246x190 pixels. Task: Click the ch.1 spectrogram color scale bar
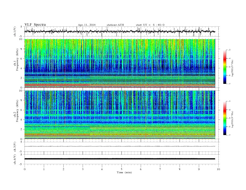[x=225, y=67]
